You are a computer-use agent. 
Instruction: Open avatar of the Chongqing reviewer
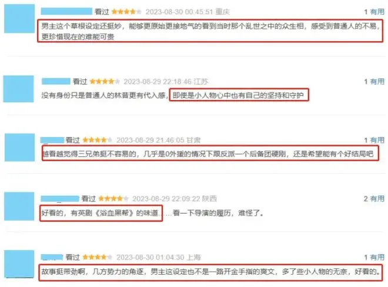19,19
